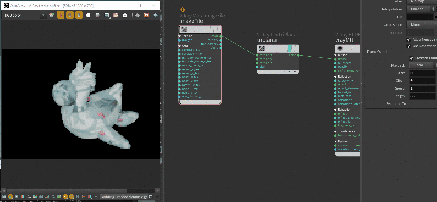
Task: Toggle color corrections panel in status bar
Action: (x=10, y=197)
